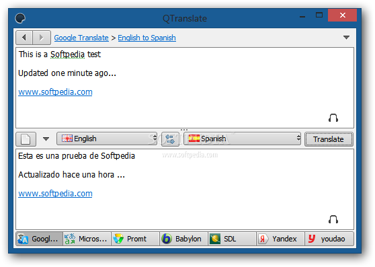Image resolution: width=375 pixels, height=267 pixels.
Task: Swap the source and target languages
Action: tap(170, 139)
